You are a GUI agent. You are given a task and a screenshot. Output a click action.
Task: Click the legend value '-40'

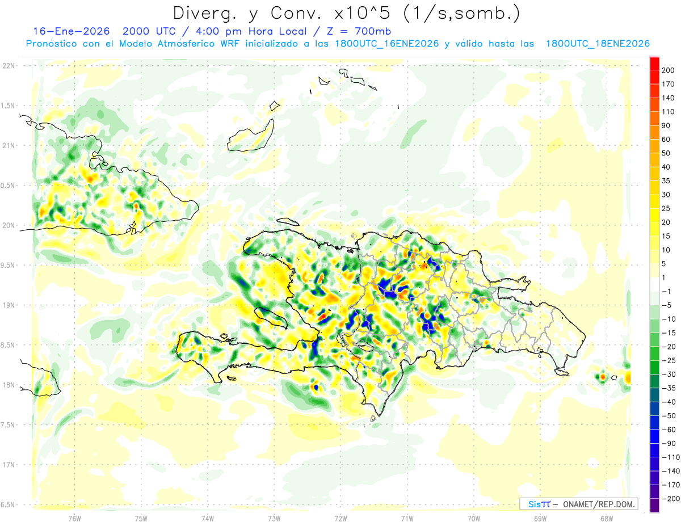(670, 402)
